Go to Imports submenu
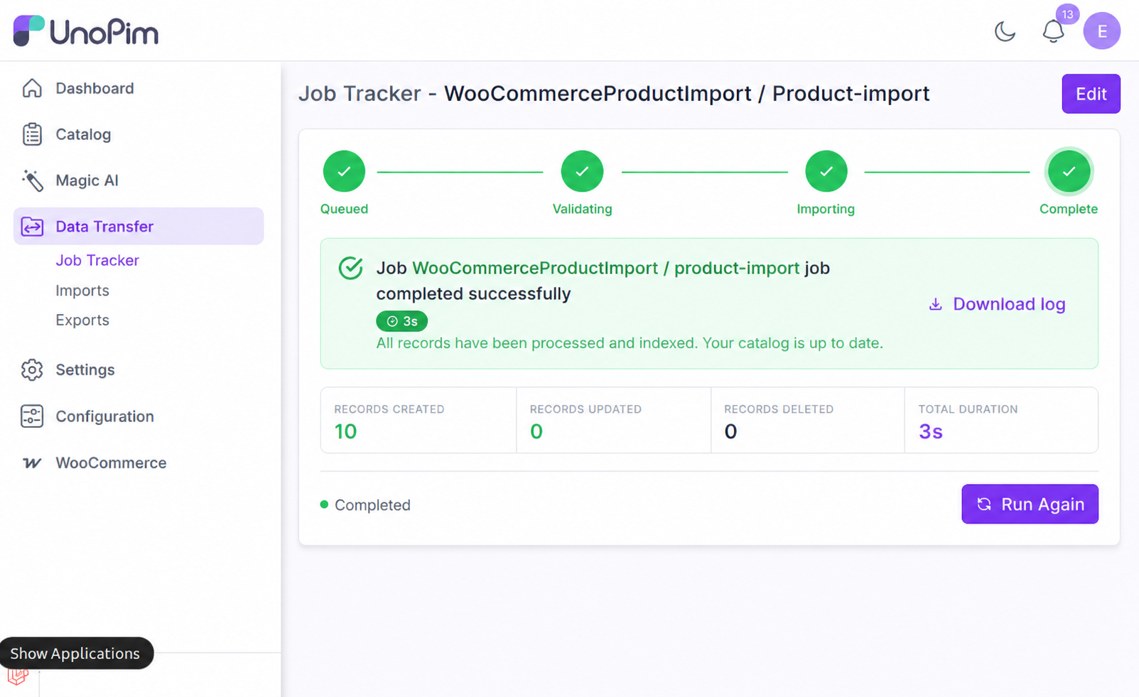Viewport: 1139px width, 697px height. [82, 291]
